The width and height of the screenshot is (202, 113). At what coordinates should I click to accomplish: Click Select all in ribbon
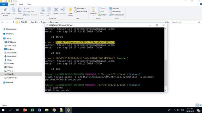tap(114, 8)
